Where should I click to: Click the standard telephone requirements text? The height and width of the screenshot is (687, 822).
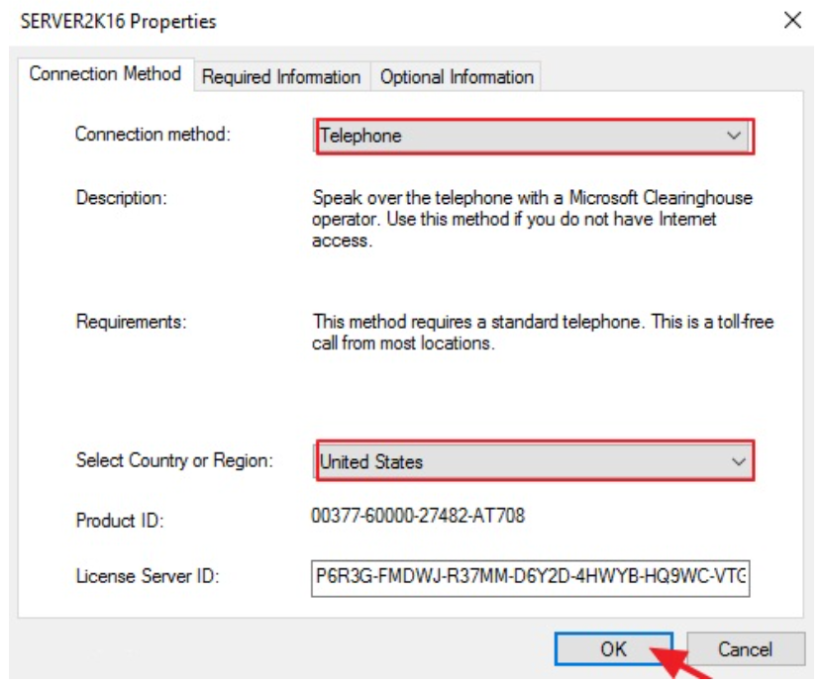543,333
